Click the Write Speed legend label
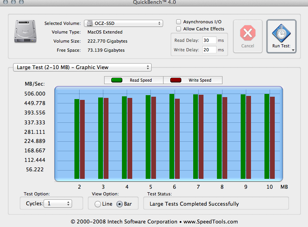Screen dimensions: 308x227 coord(200,80)
